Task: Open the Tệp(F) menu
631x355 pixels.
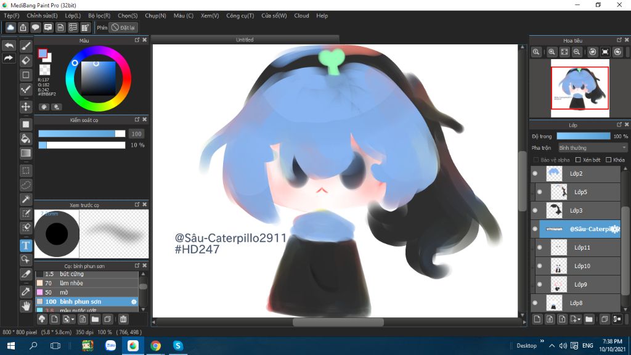Action: point(11,15)
